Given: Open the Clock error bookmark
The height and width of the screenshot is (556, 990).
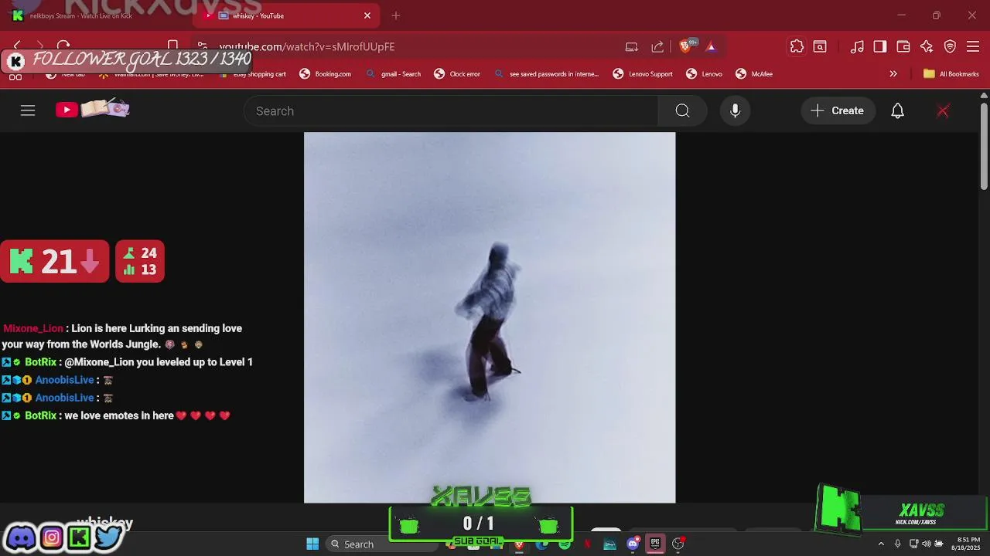Looking at the screenshot, I should (x=457, y=74).
